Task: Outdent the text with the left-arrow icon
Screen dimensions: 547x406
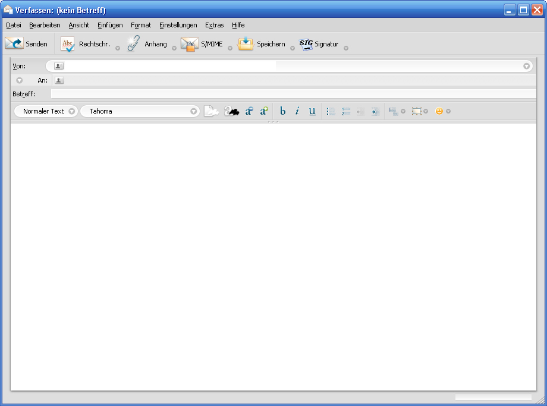Action: coord(360,112)
